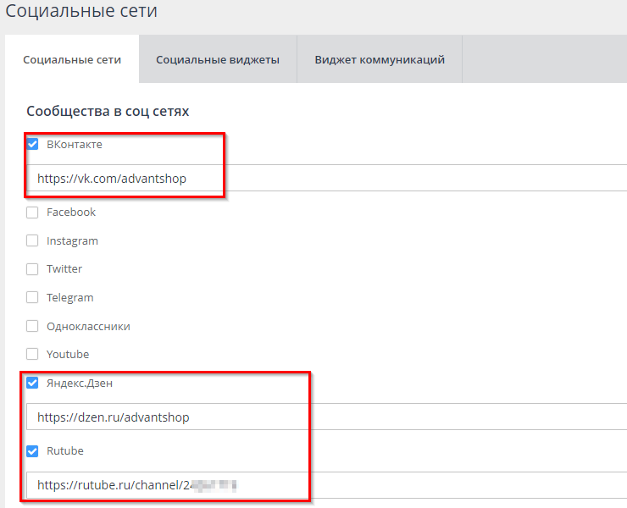Click the vk.com/advantshop URL field
Viewport: 627px width, 508px height.
(x=322, y=179)
